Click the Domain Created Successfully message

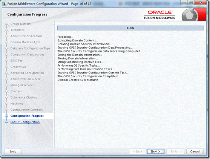pyautogui.click(x=78, y=80)
